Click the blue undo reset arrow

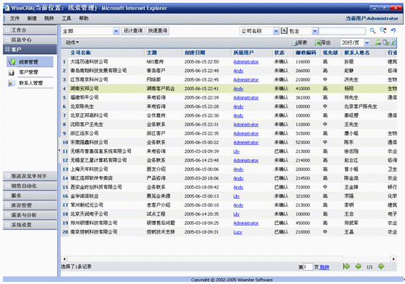coord(393,31)
